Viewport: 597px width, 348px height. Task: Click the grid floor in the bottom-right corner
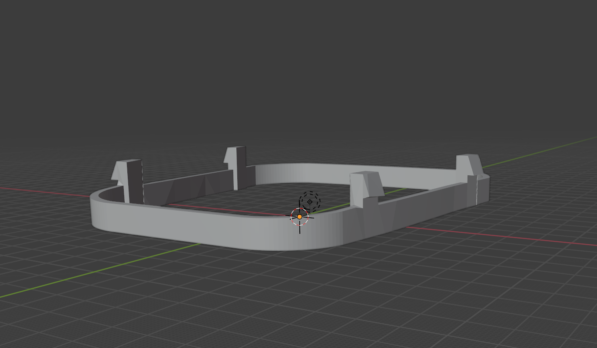pos(543,312)
